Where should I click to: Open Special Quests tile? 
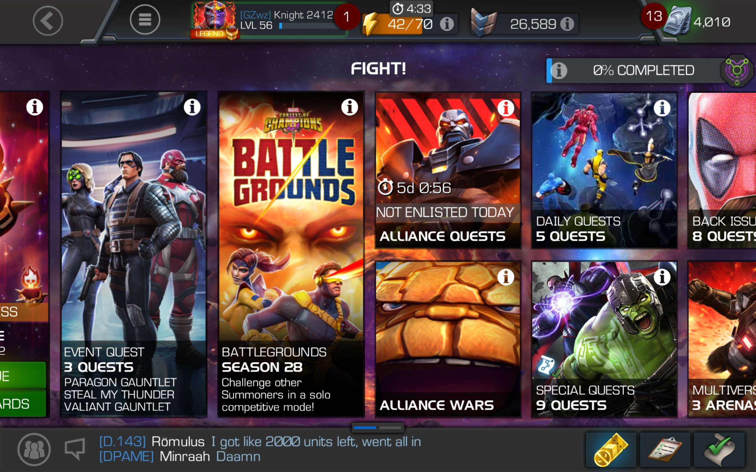[604, 339]
